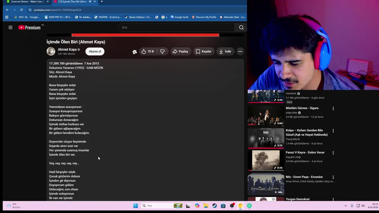Open the Google 'a' bookmark
The width and height of the screenshot is (379, 213).
pyautogui.click(x=164, y=17)
